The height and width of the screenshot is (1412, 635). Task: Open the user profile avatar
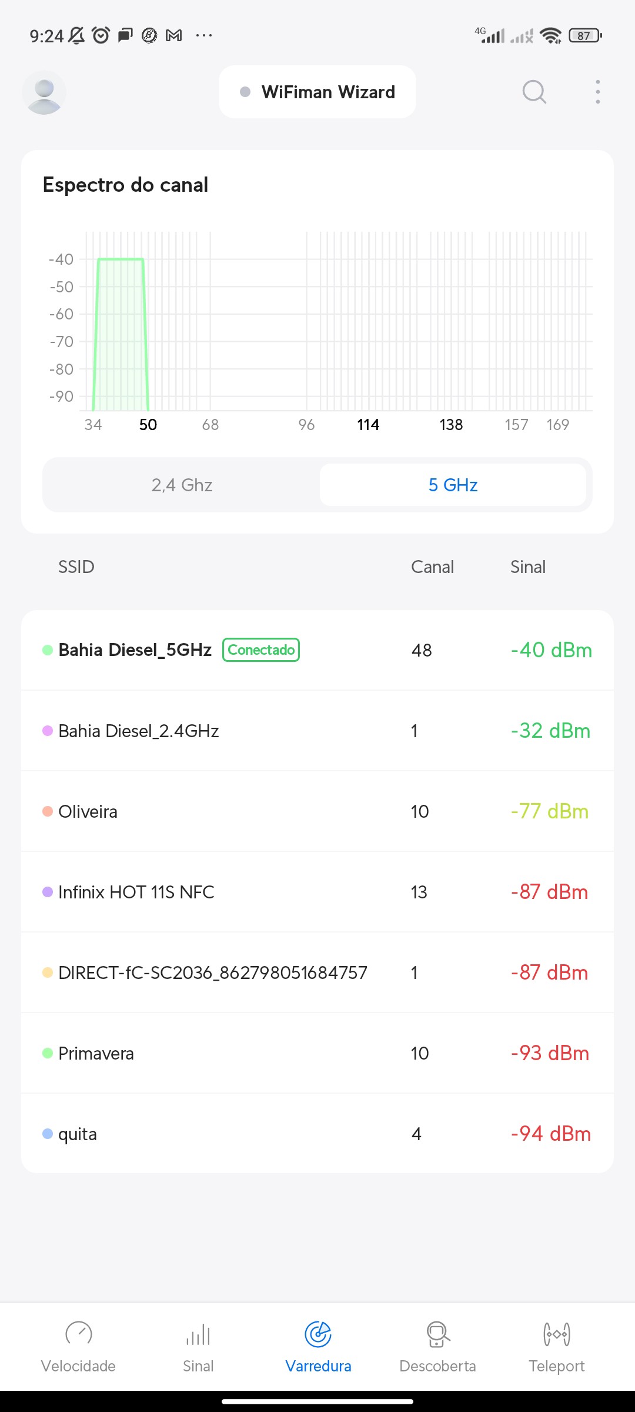(x=44, y=92)
